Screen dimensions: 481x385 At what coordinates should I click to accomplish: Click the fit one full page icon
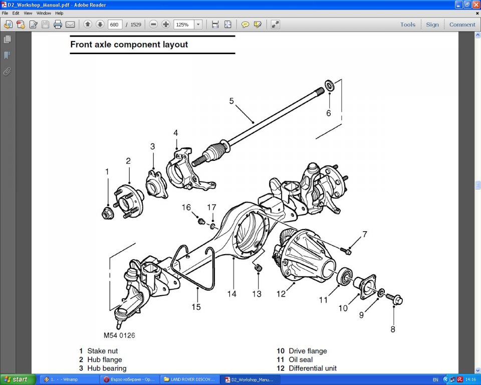coord(228,25)
